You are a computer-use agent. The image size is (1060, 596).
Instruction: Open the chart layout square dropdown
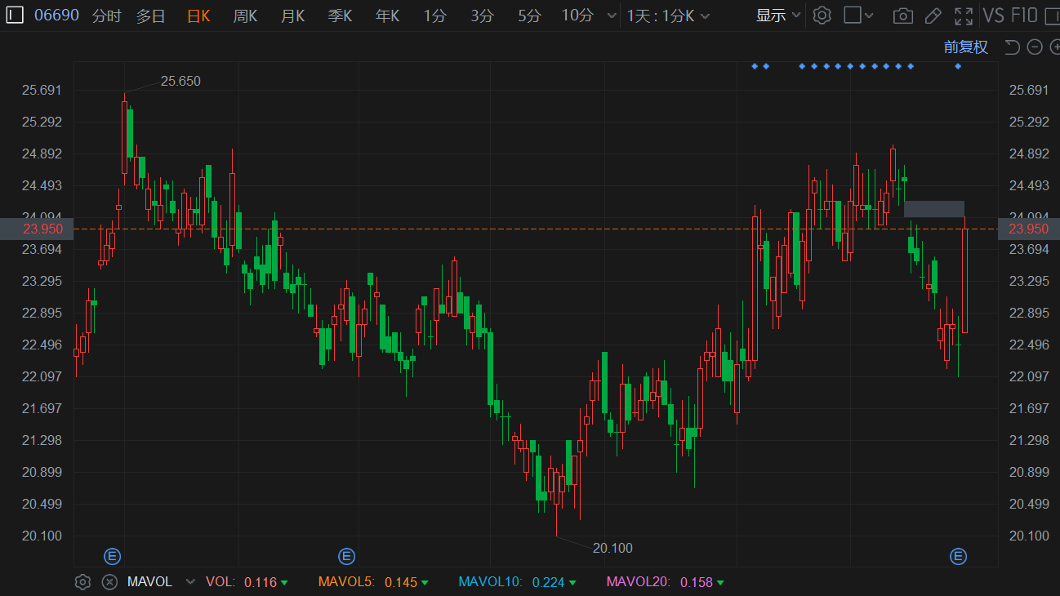(858, 16)
